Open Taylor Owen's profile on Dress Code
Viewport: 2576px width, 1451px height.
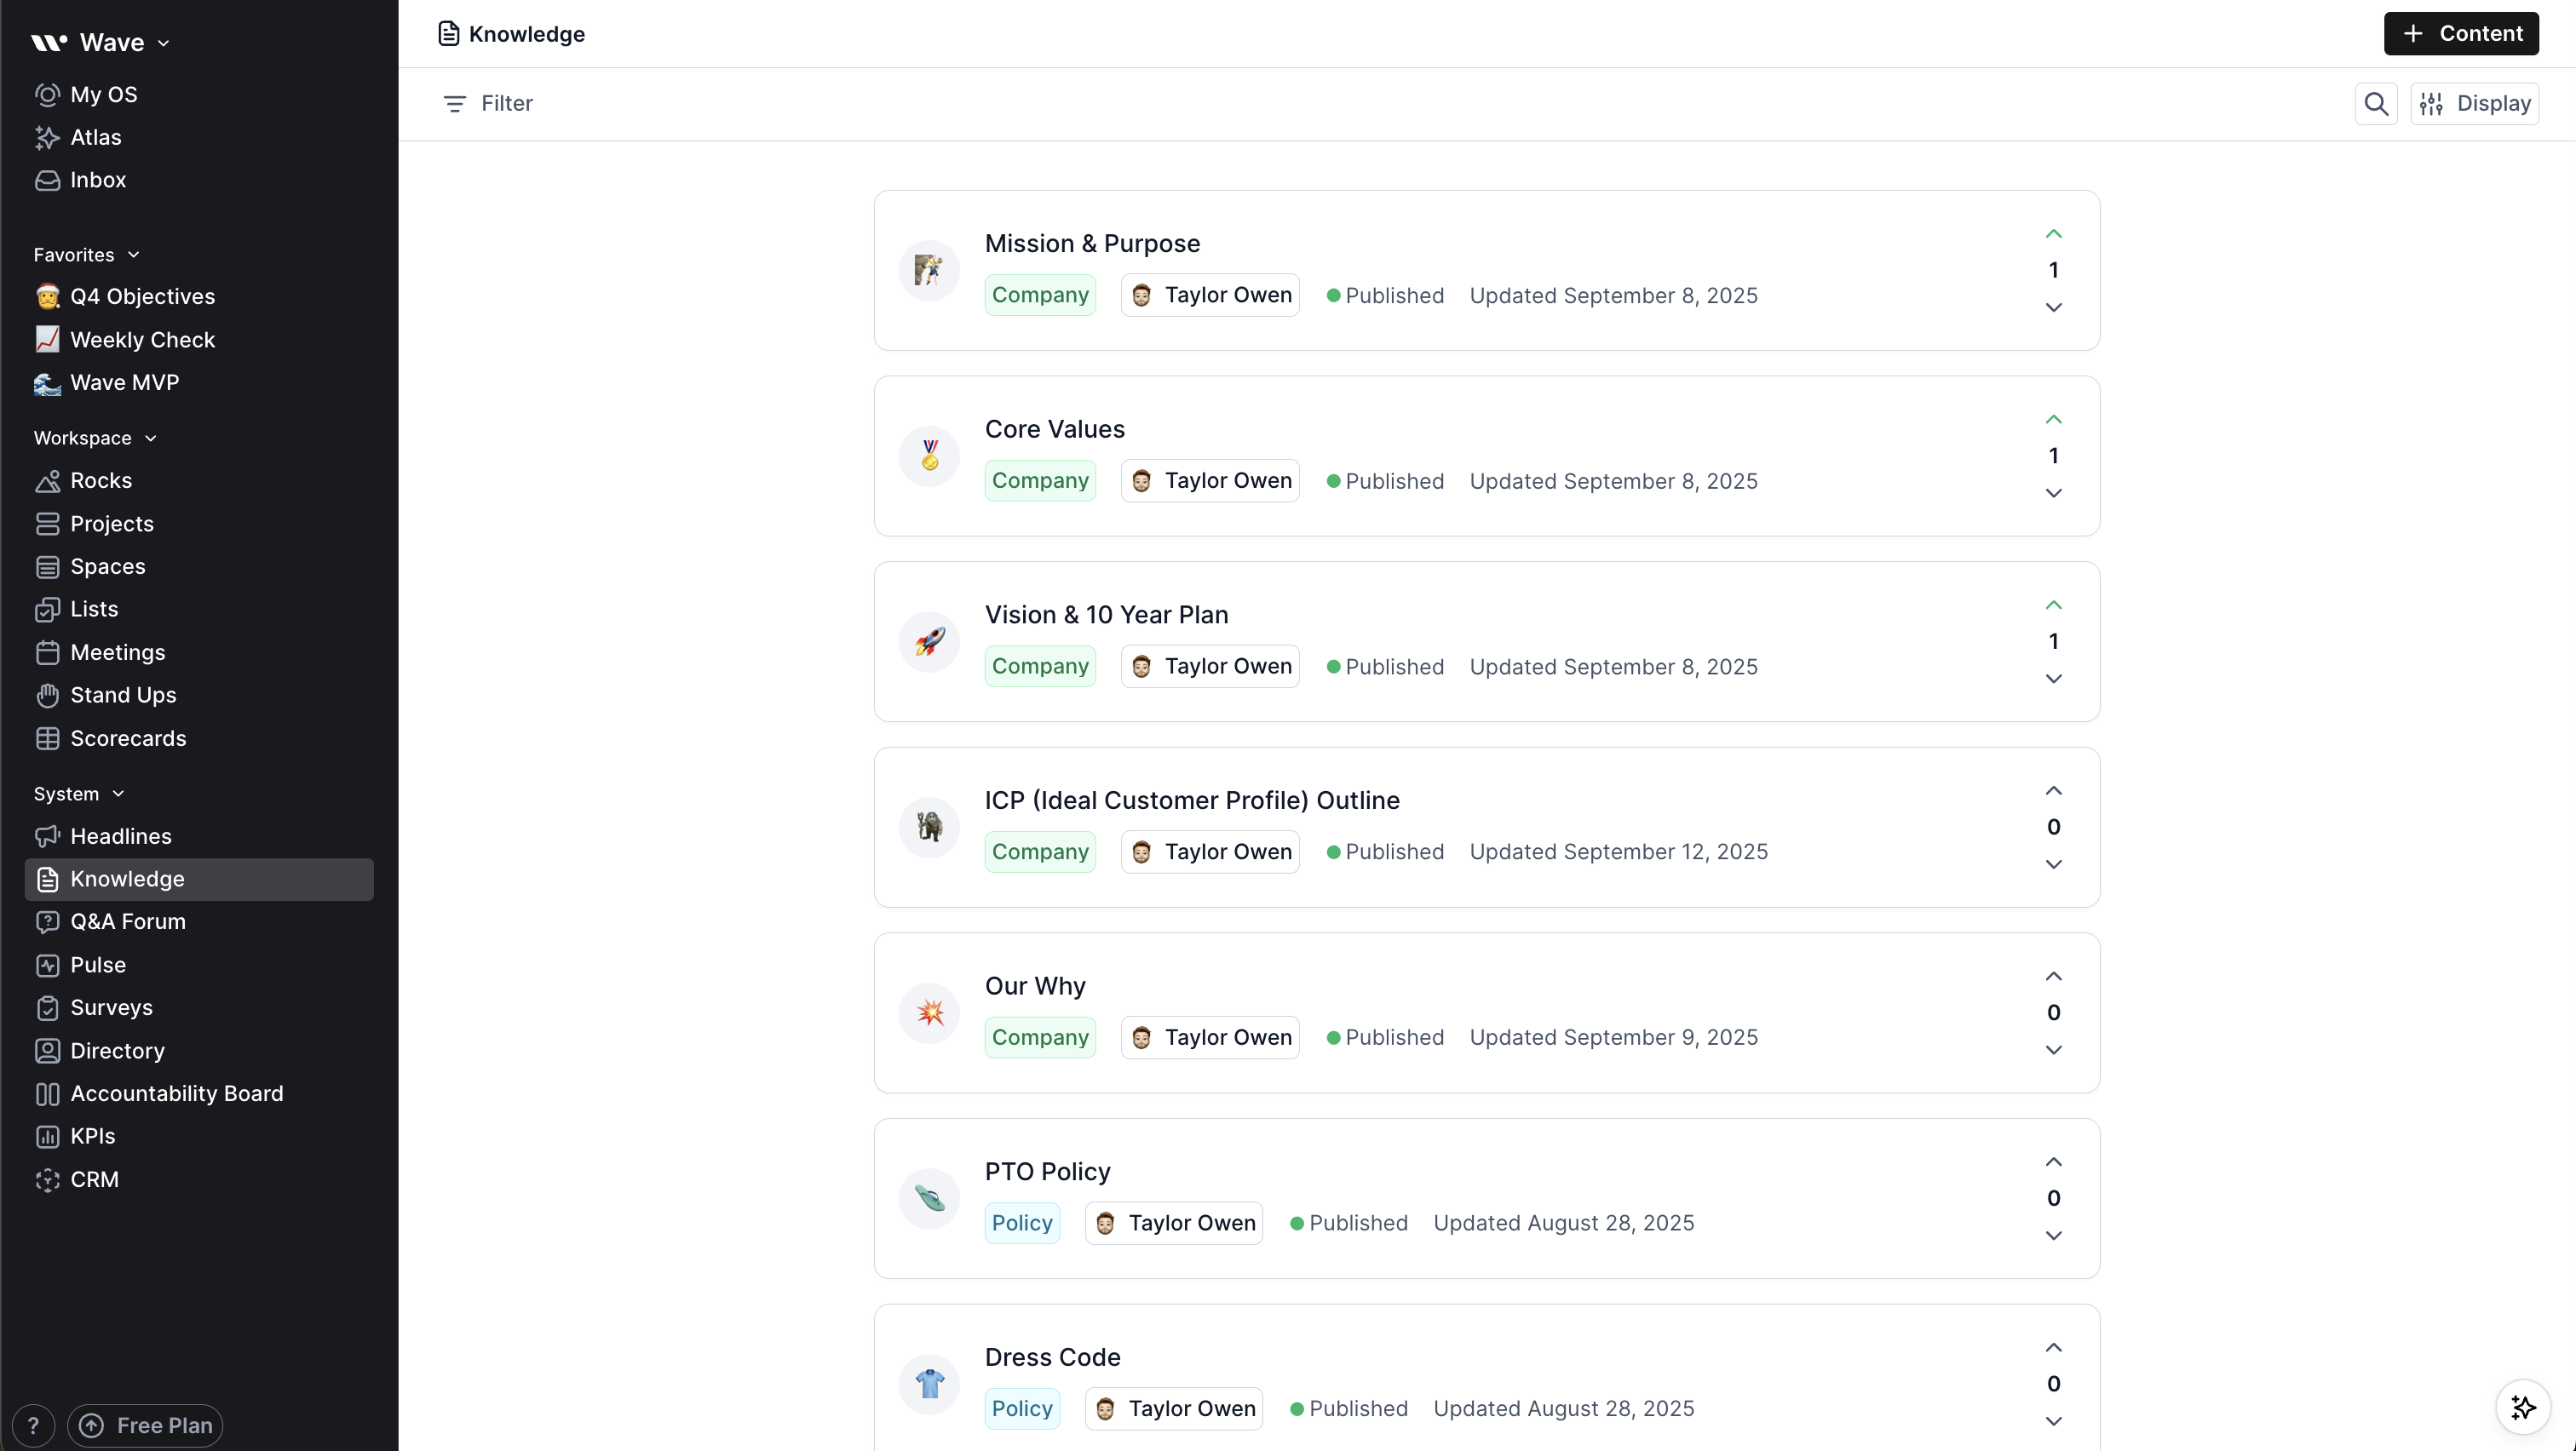tap(1175, 1408)
